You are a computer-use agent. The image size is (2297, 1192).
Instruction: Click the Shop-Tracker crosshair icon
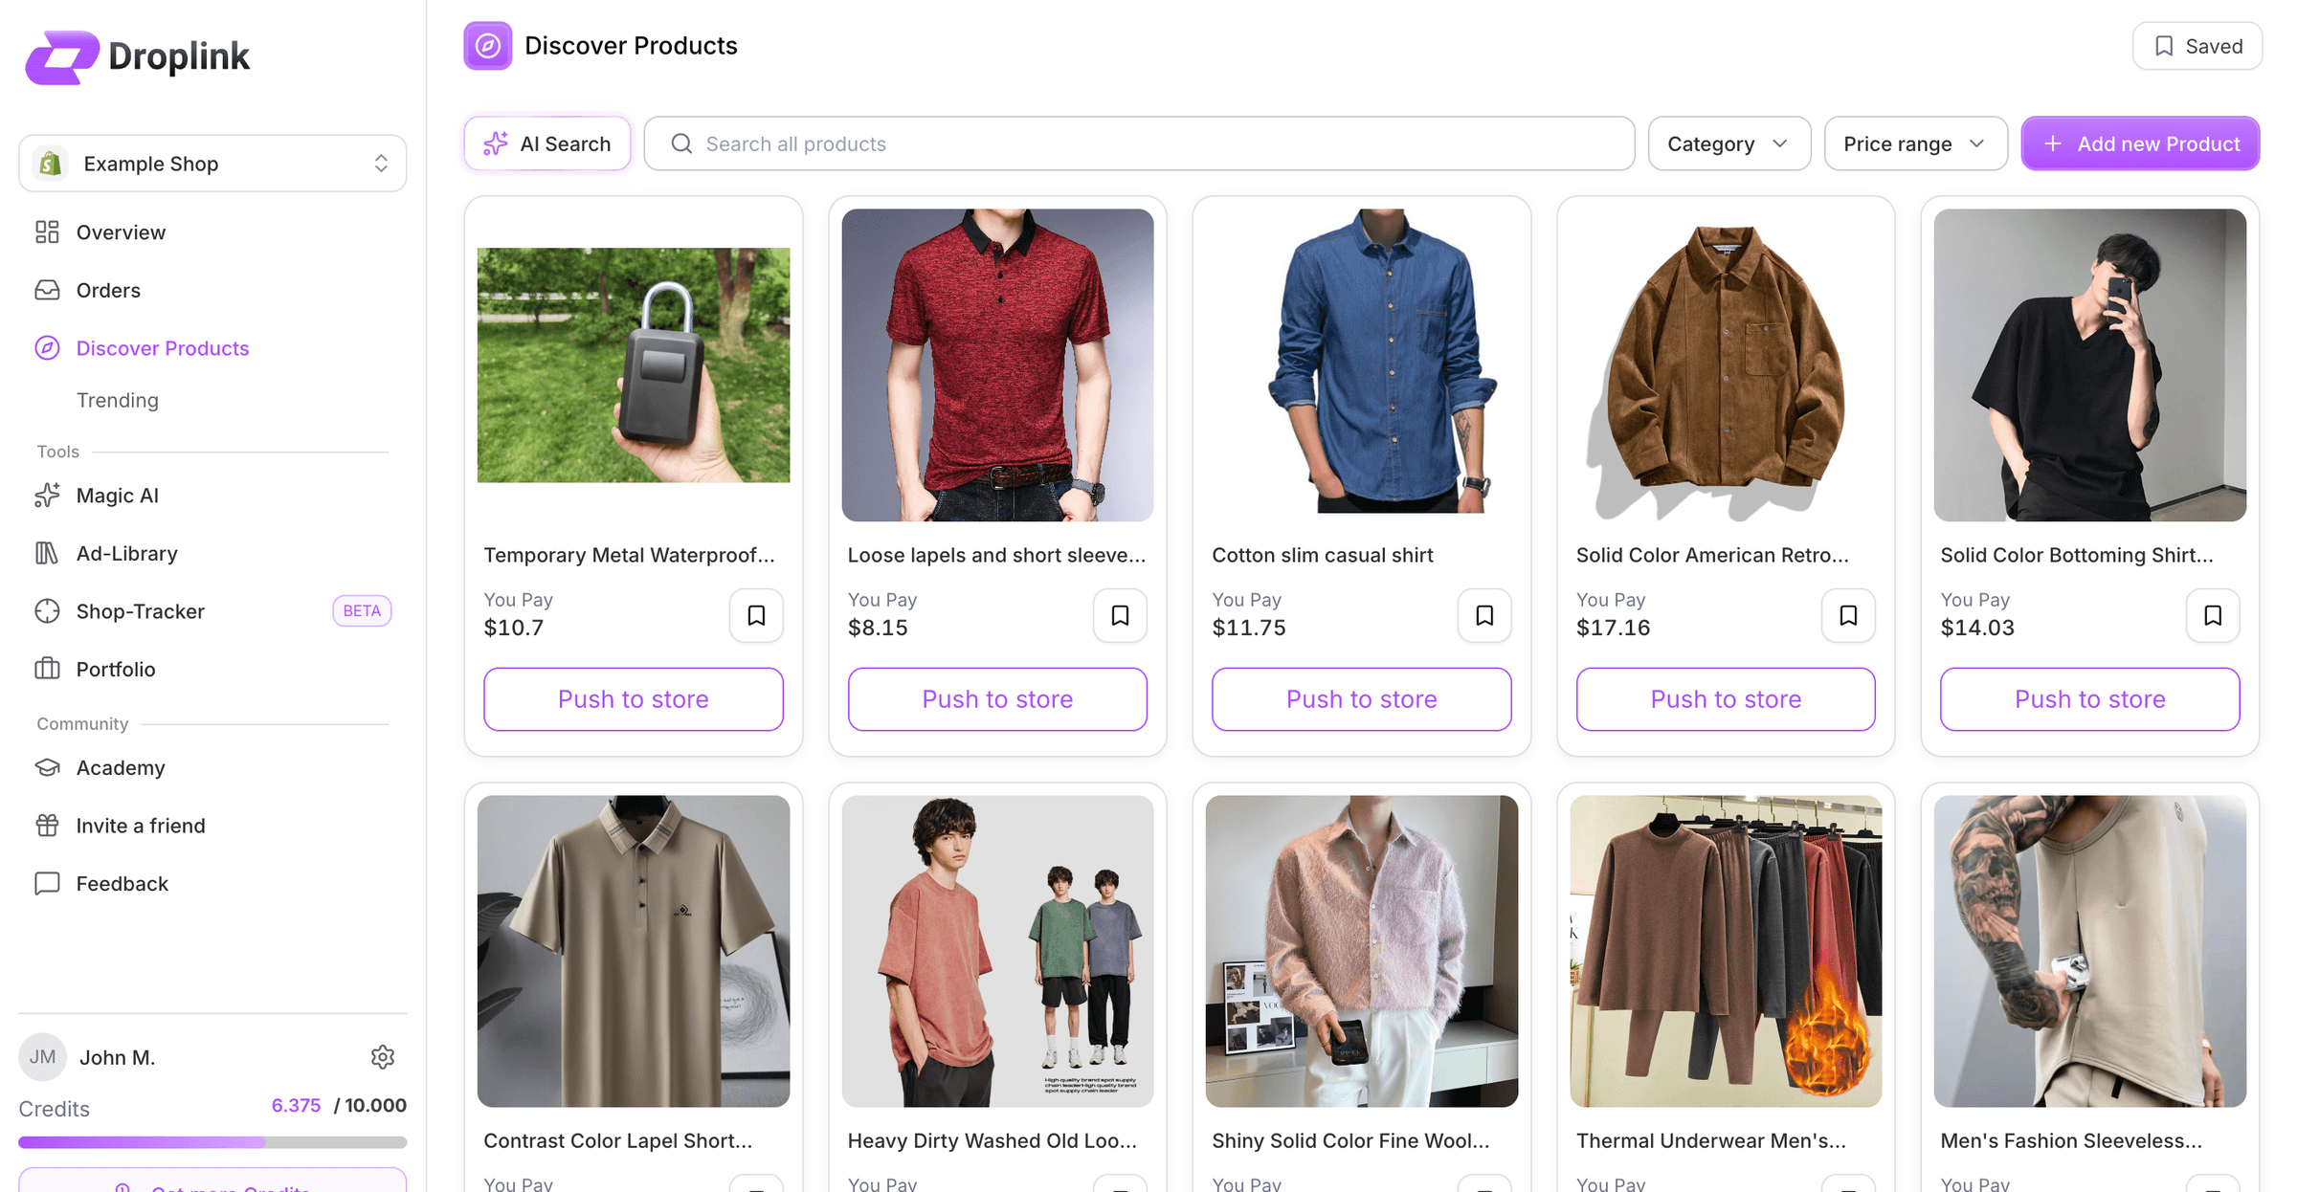coord(47,611)
